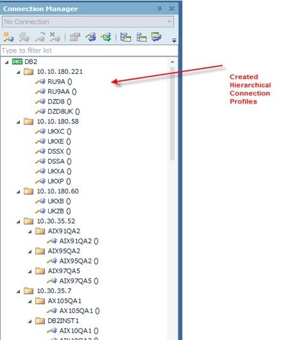
Task: Select the AX105QA1 () connection profile
Action: pyautogui.click(x=80, y=311)
